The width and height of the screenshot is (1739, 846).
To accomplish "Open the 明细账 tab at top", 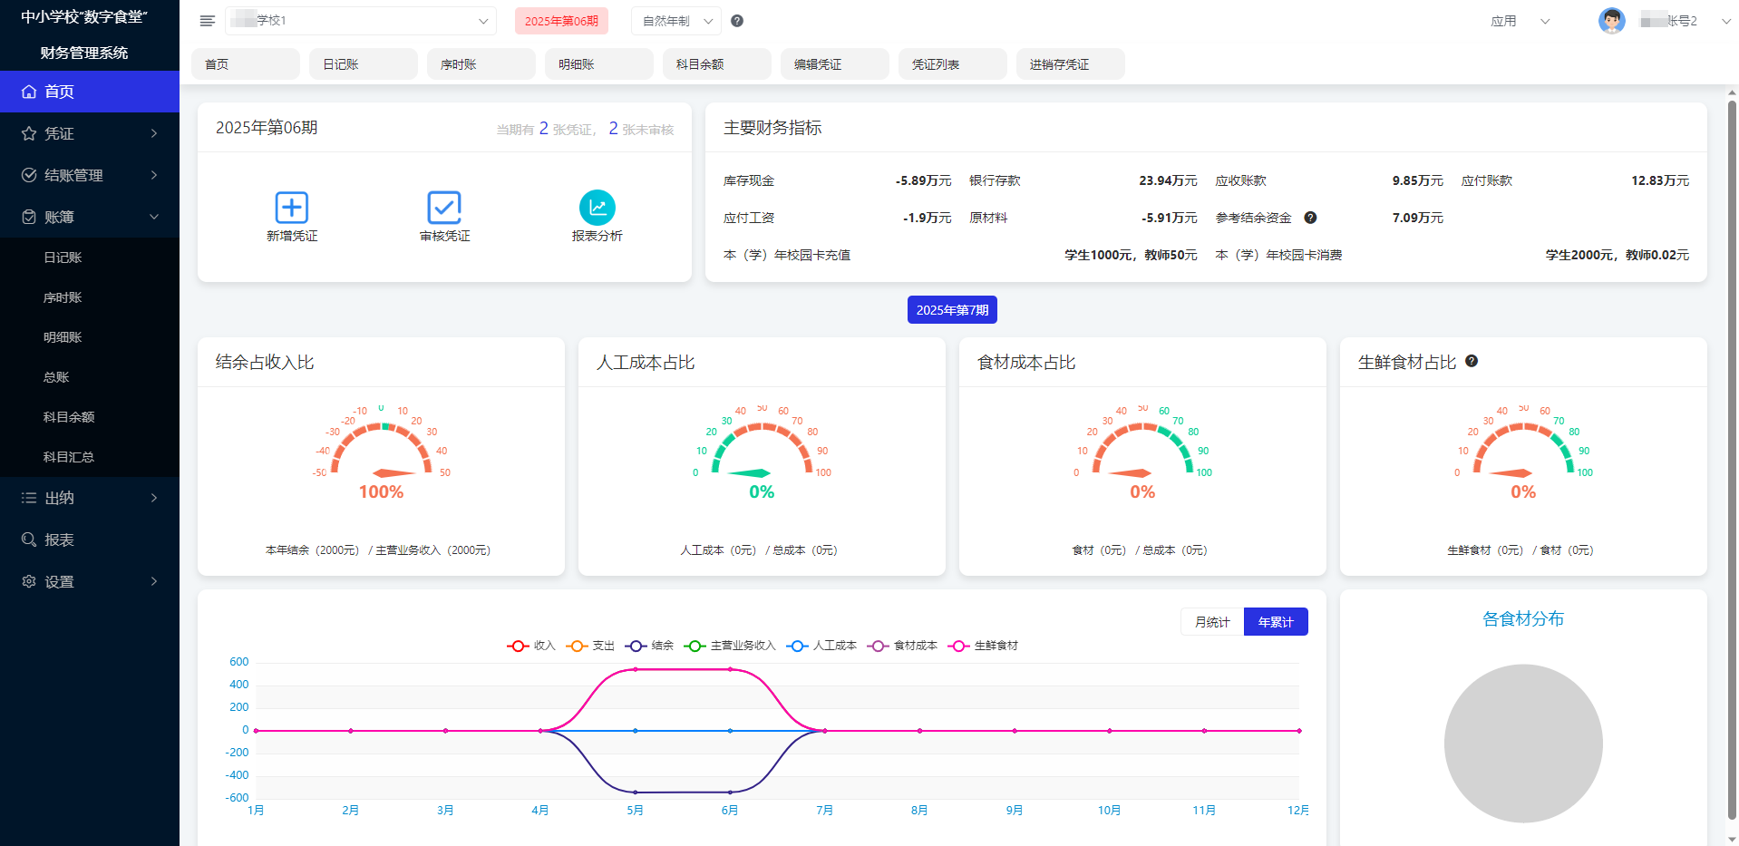I will [x=597, y=63].
